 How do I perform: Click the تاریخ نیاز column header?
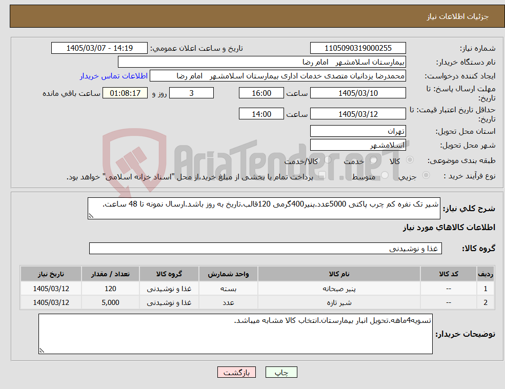(51, 274)
